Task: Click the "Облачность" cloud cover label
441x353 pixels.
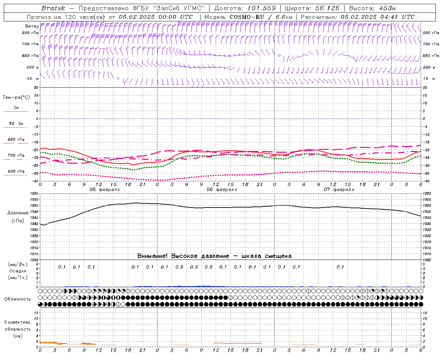Action: click(18, 299)
